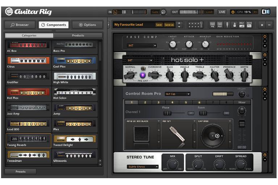Enable the LIVE view mode
This screenshot has width=278, height=185.
[222, 12]
